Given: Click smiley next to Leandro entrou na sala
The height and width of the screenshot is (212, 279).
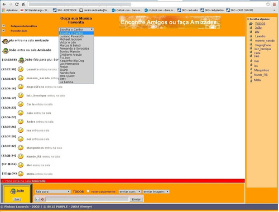Looking at the screenshot, I should [x=21, y=69].
